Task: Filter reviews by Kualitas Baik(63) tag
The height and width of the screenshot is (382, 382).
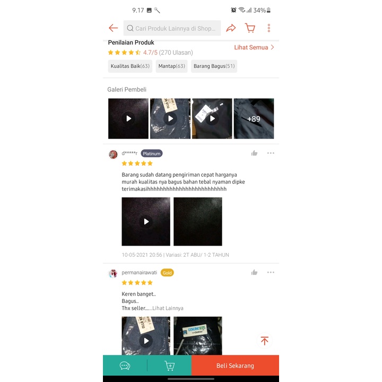Action: point(130,66)
